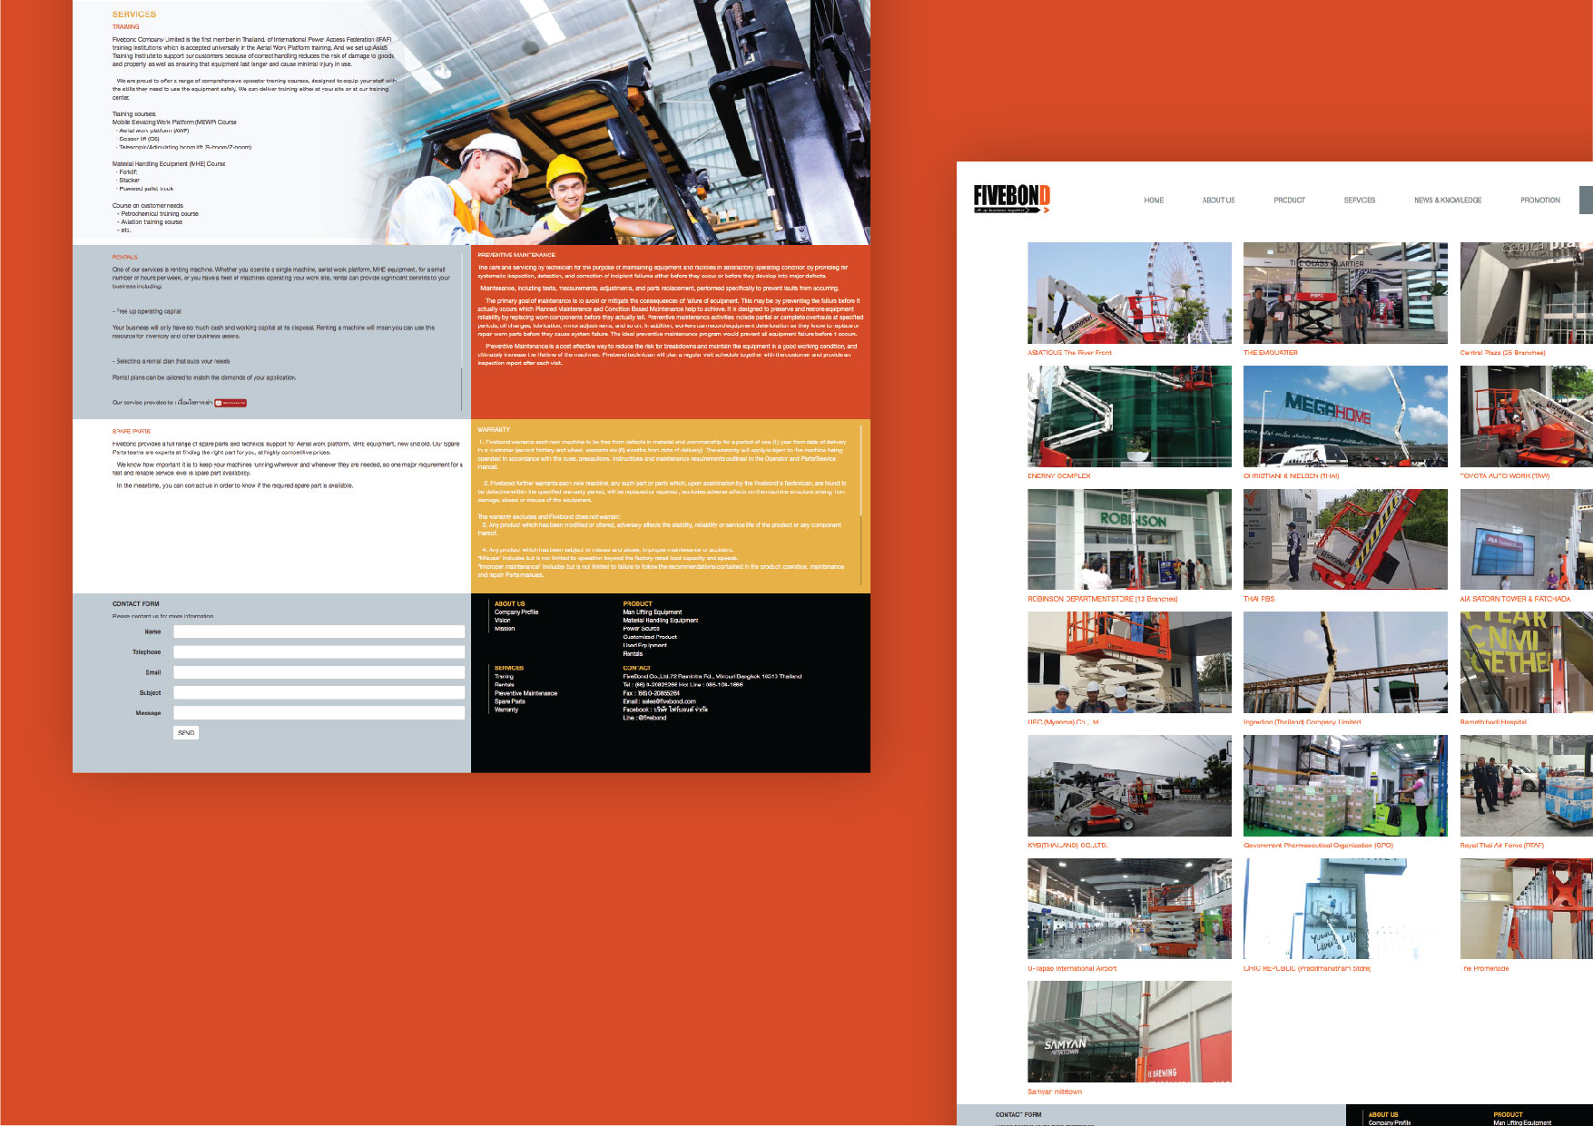Image resolution: width=1593 pixels, height=1126 pixels.
Task: Click the Samyan mitrtown caption text
Action: tap(1055, 1092)
